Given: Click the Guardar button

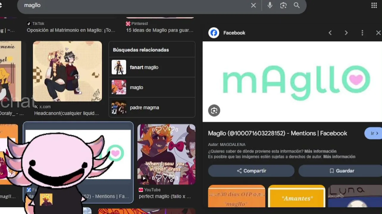Looking at the screenshot, I should (341, 171).
